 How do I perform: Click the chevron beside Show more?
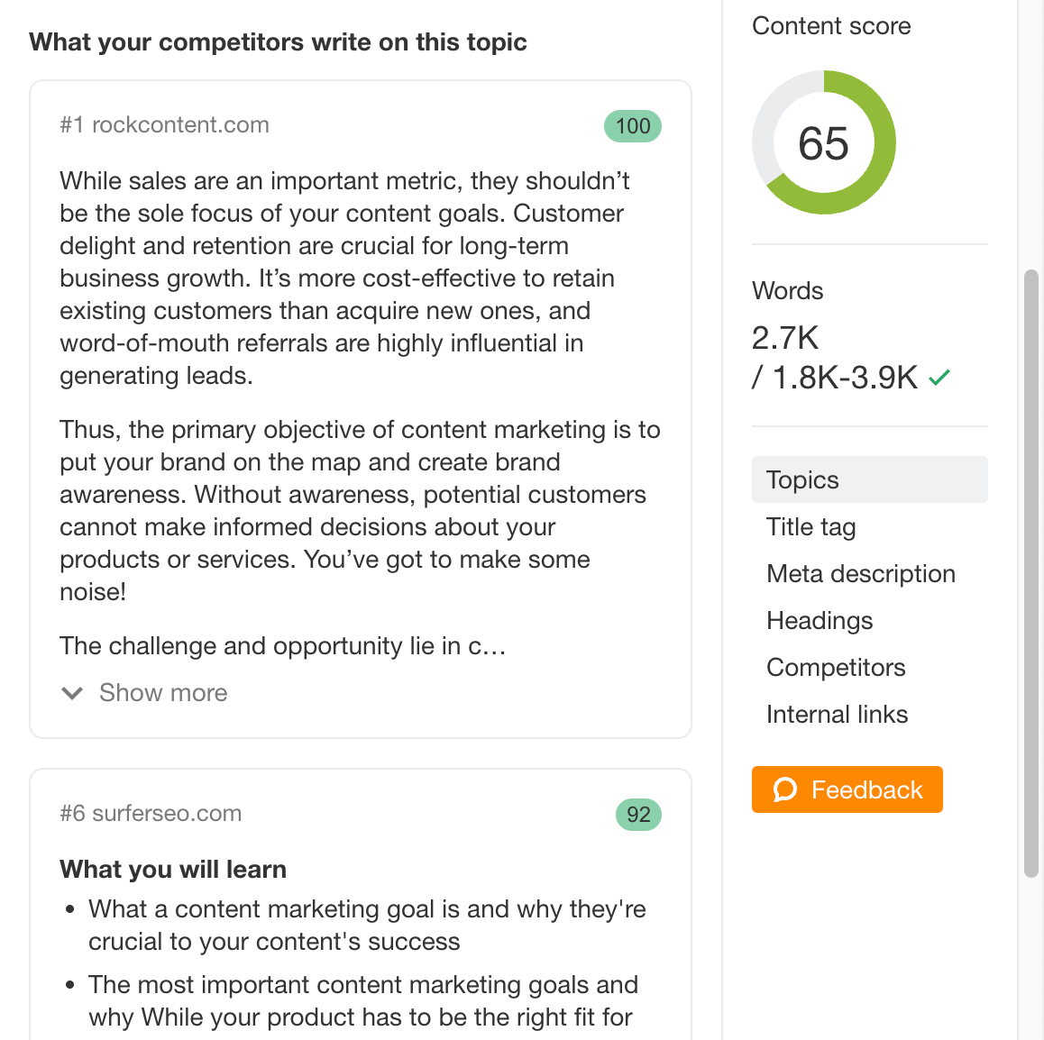pos(72,693)
